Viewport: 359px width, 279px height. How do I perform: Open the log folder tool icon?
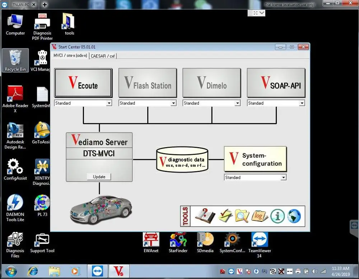(x=260, y=216)
